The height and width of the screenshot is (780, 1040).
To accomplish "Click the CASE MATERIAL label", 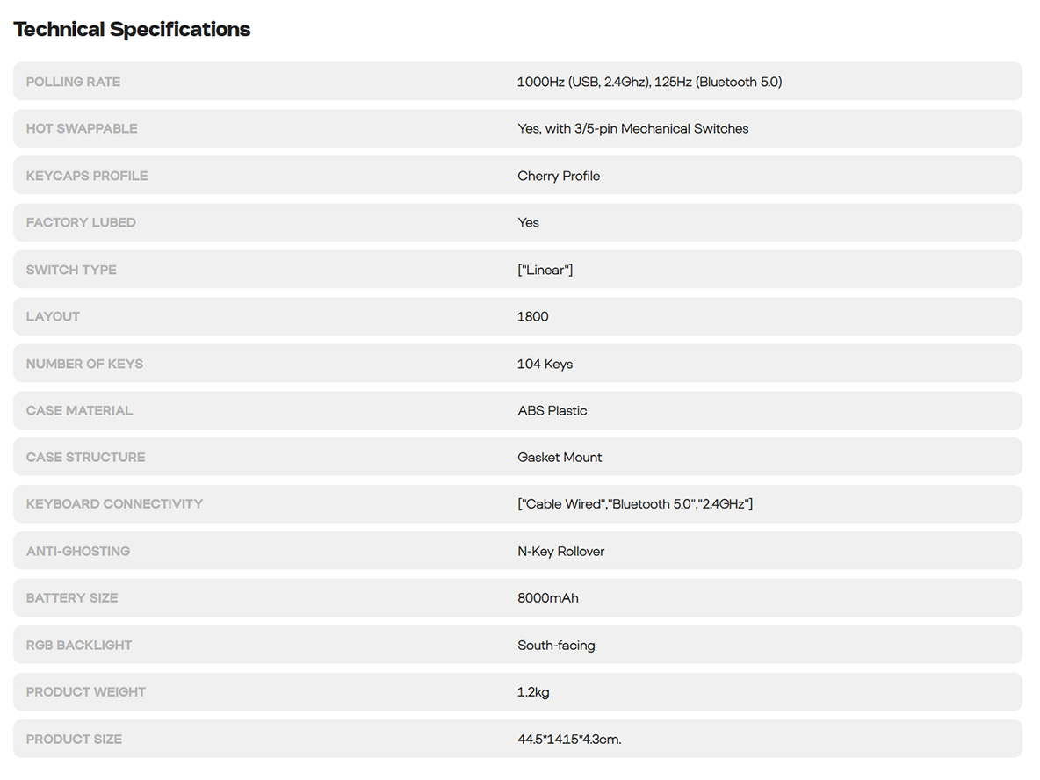I will coord(80,410).
